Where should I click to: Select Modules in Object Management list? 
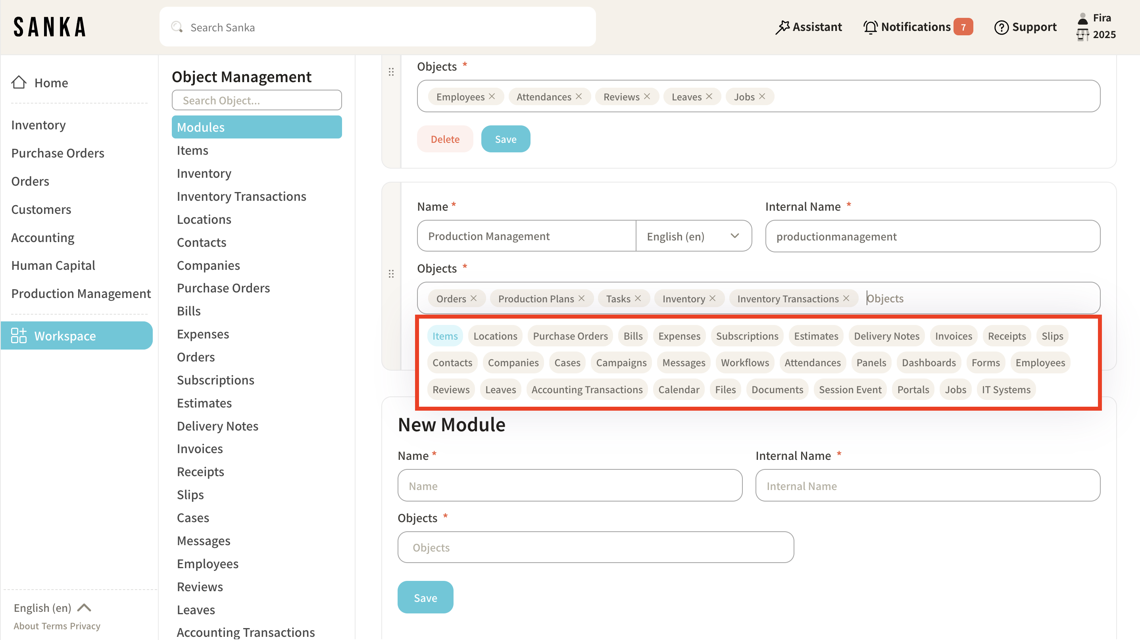click(x=256, y=127)
